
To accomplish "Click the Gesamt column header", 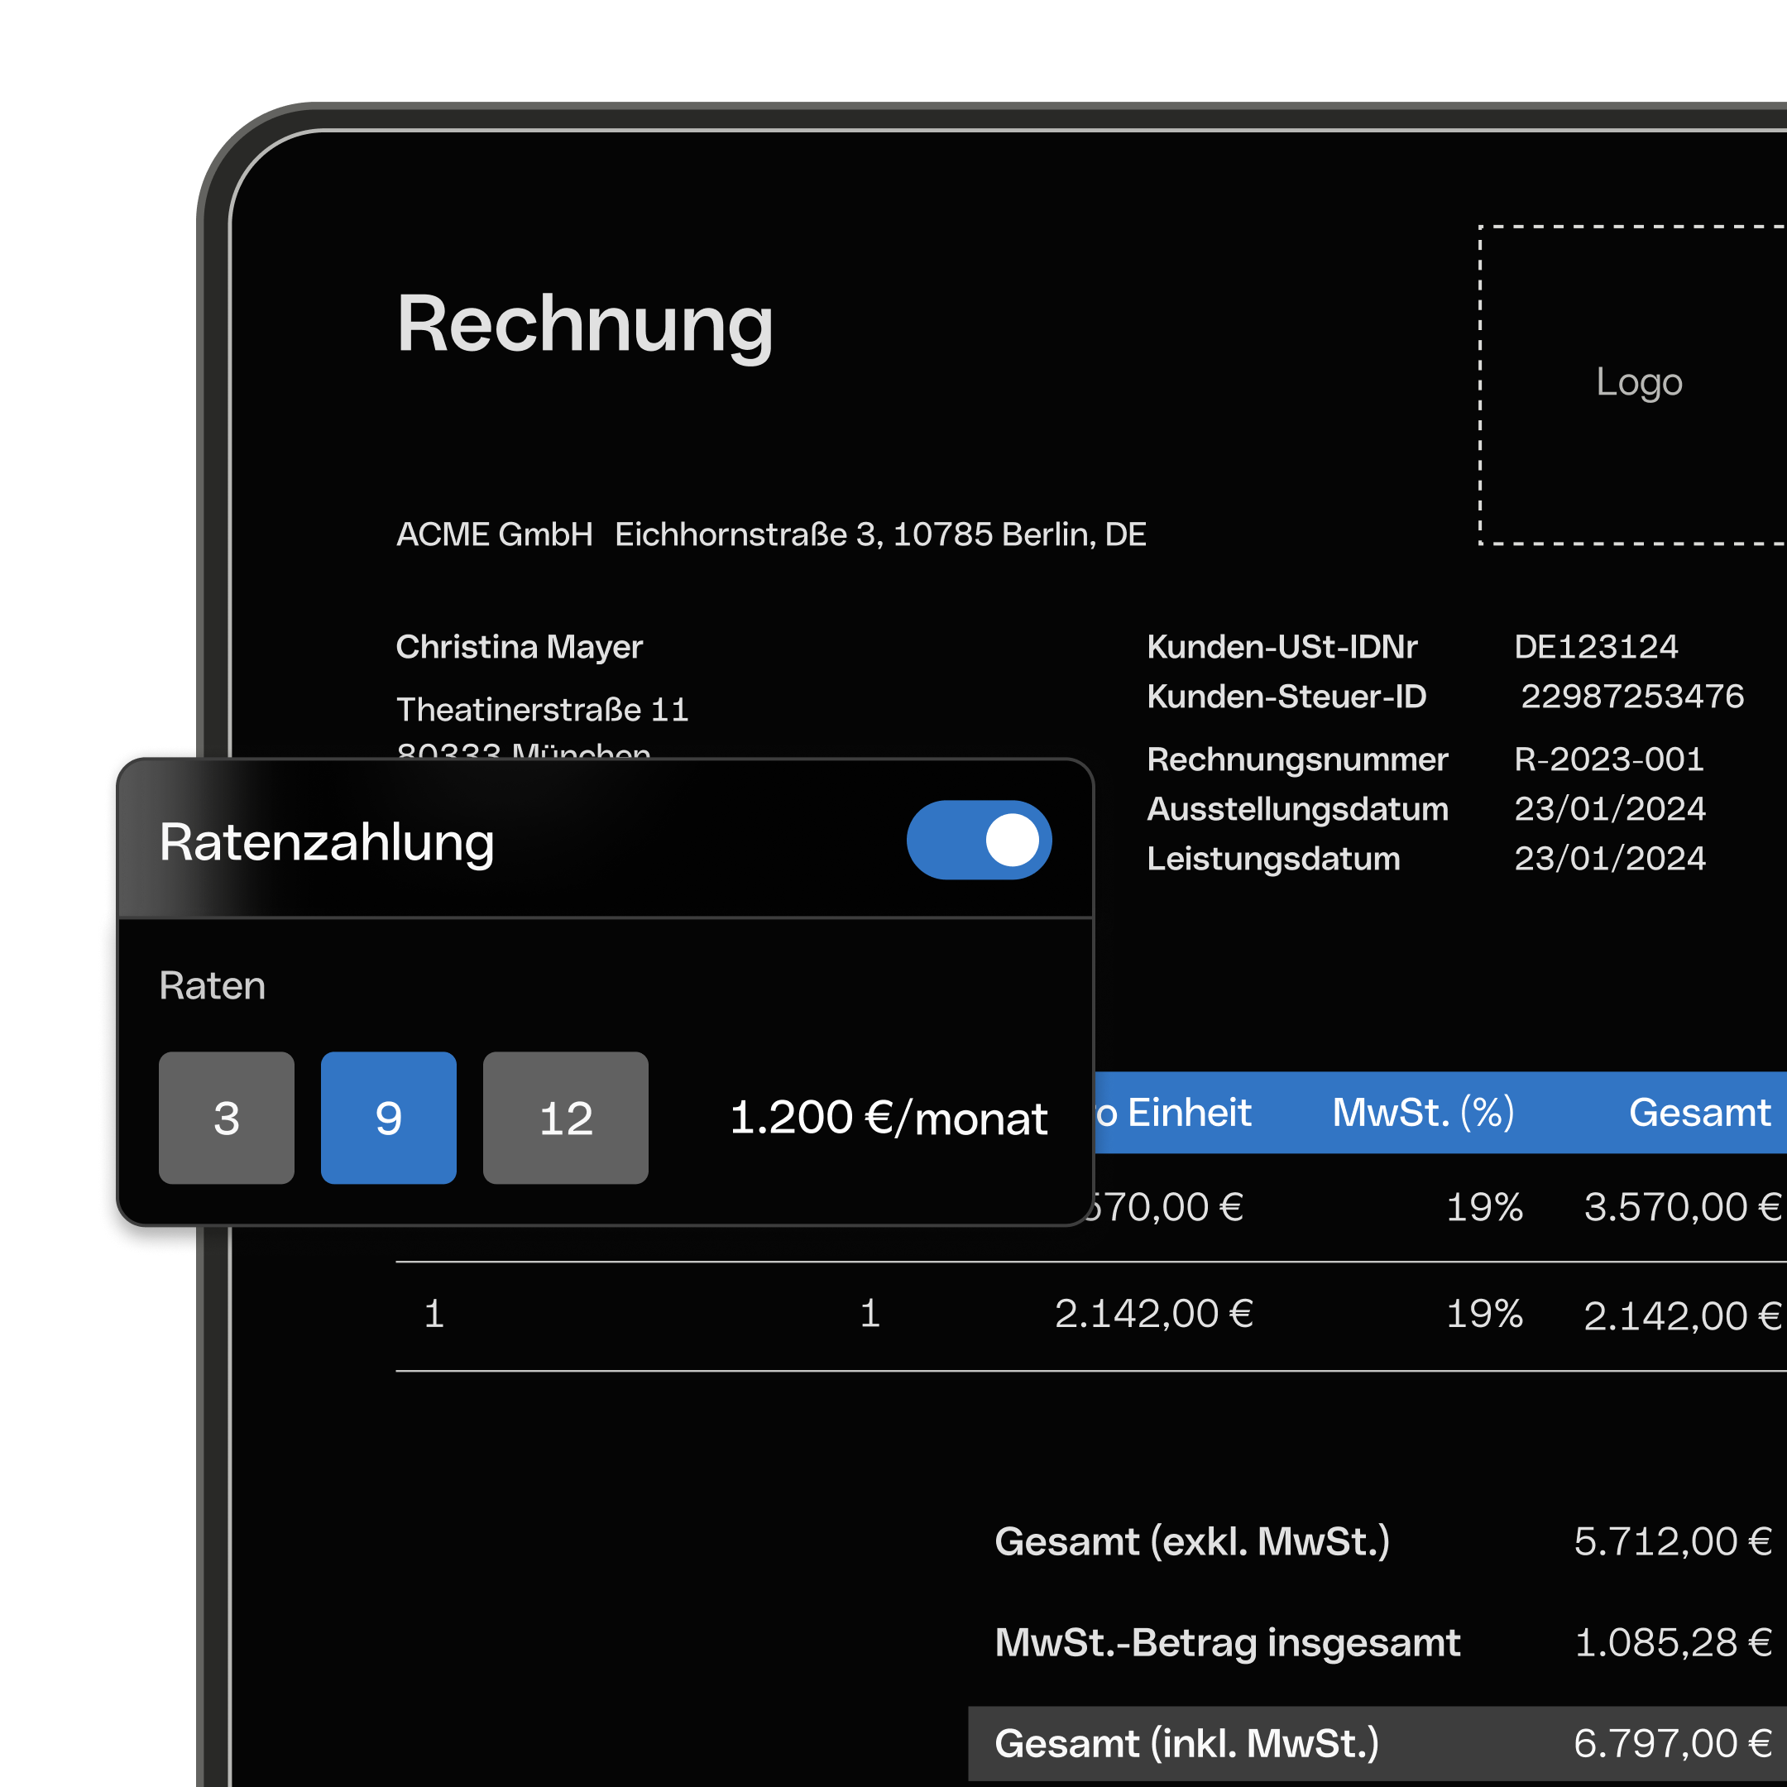I will click(1699, 1112).
